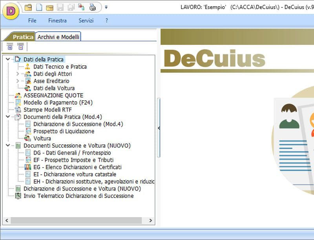Viewport: 314px width, 240px height.
Task: Collapse Documenti Successione e Voltura (NUOVO) node
Action: coord(8,145)
